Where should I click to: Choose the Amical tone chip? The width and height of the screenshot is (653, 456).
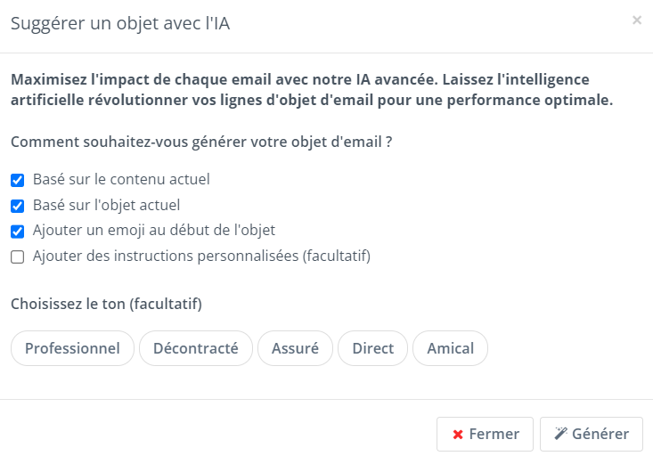point(450,348)
